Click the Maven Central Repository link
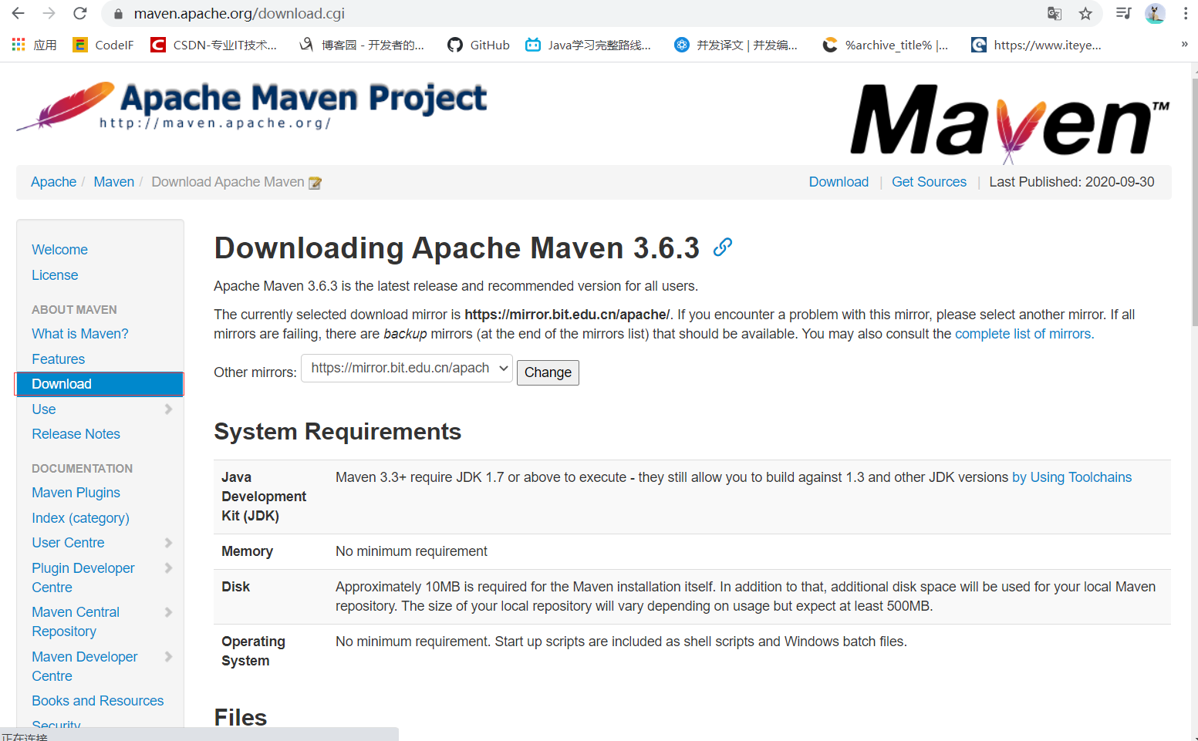The height and width of the screenshot is (741, 1198). pos(76,621)
